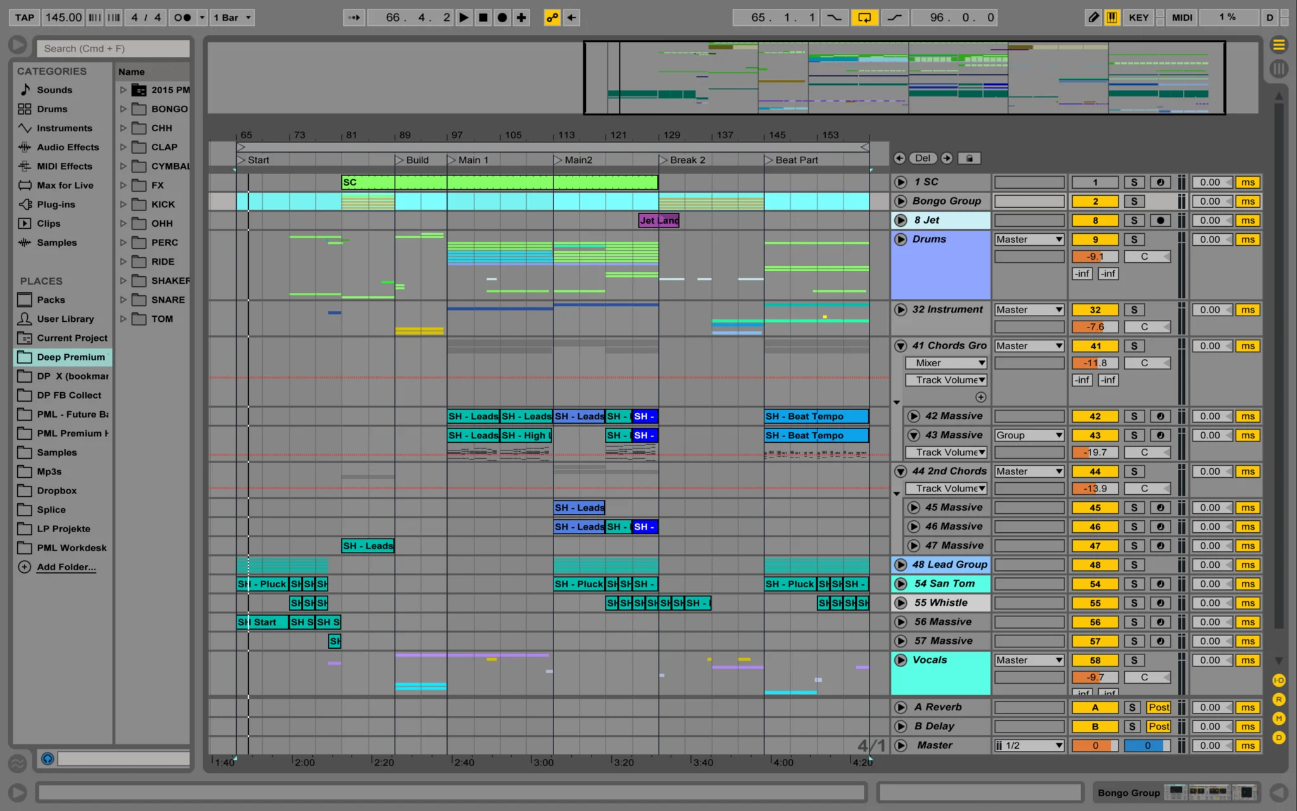Image resolution: width=1297 pixels, height=811 pixels.
Task: Start playback with the Play button
Action: point(464,18)
